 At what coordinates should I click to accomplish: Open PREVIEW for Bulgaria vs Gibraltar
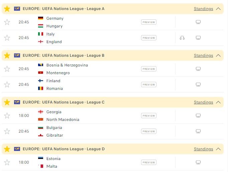[149, 131]
